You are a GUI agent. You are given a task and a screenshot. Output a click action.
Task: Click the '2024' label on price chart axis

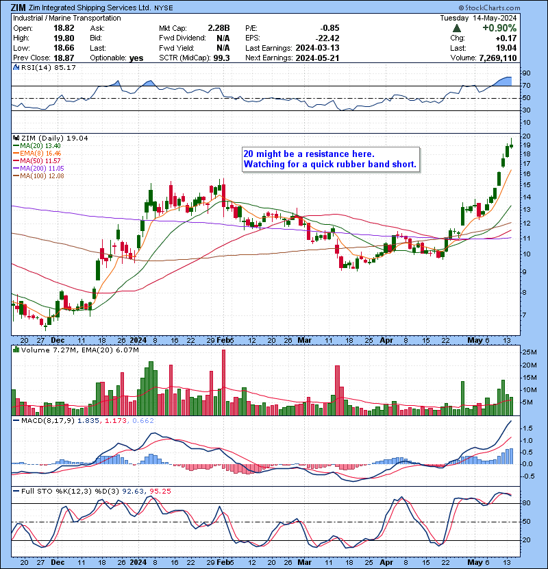138,340
